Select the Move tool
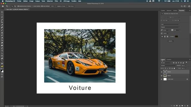 coord(2,12)
